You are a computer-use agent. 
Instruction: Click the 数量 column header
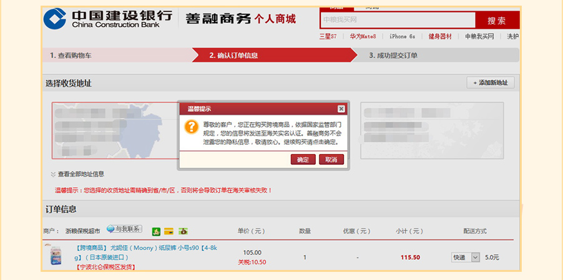click(x=305, y=231)
